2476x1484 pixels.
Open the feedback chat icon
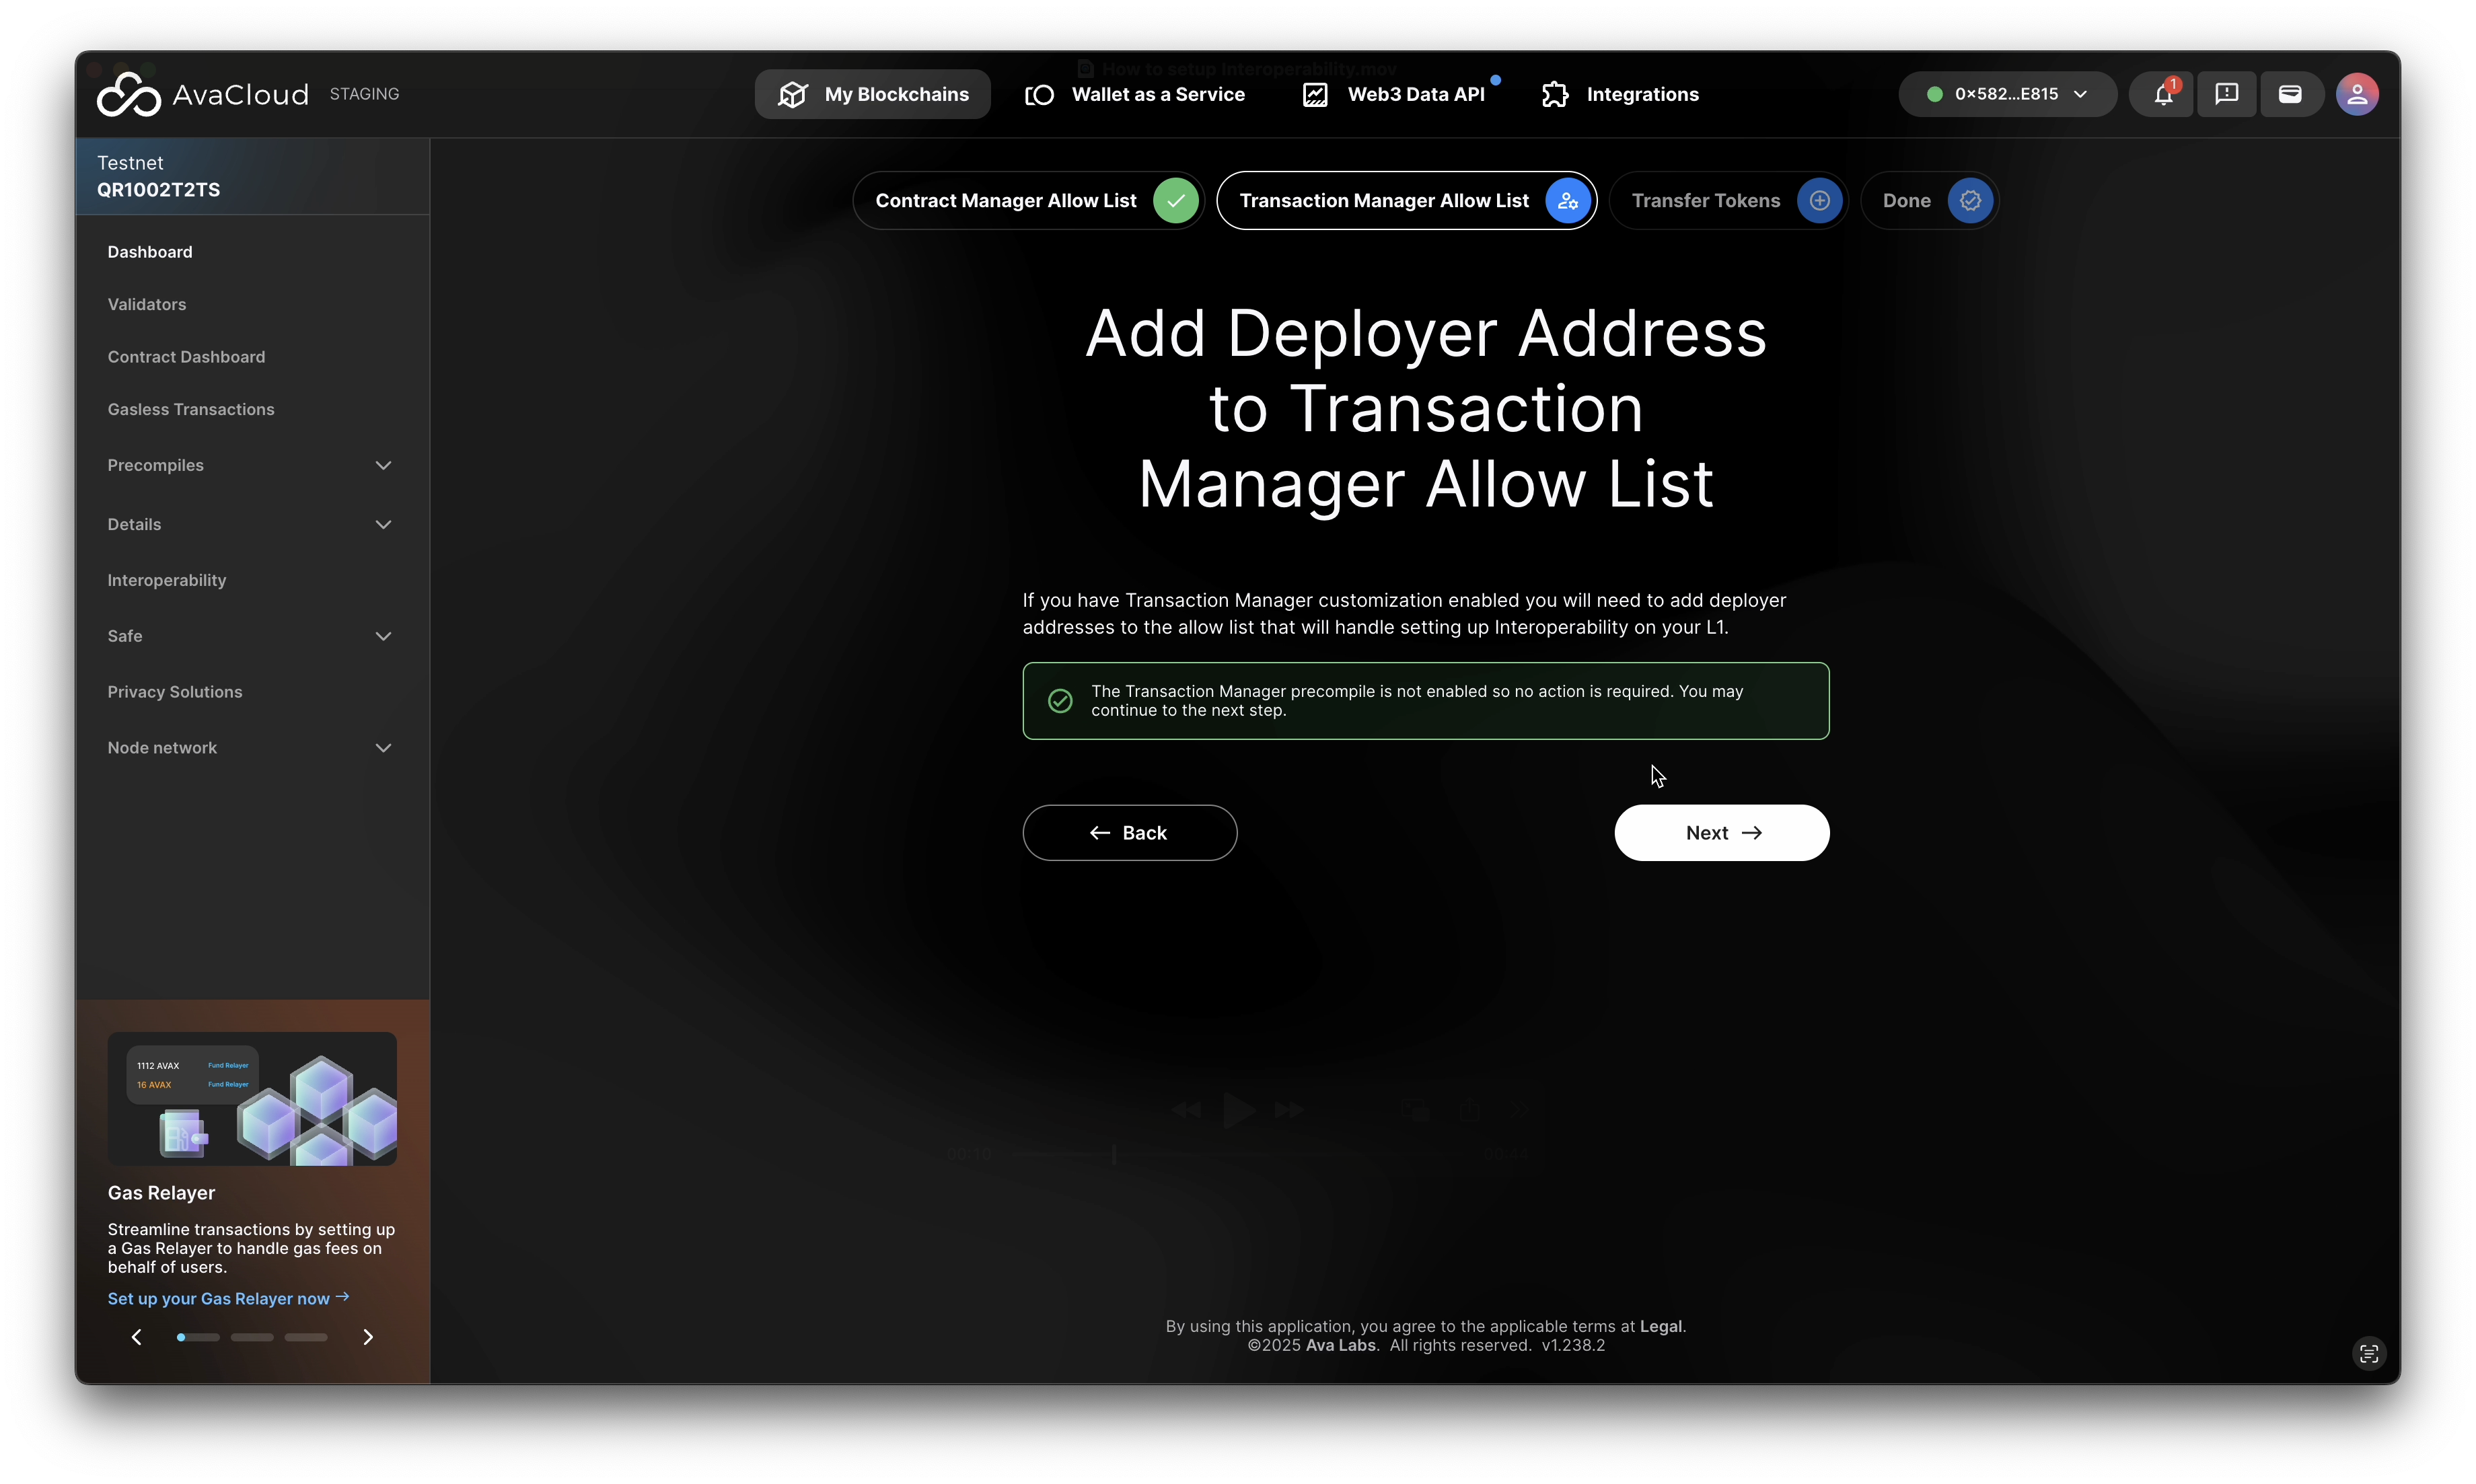(2226, 94)
